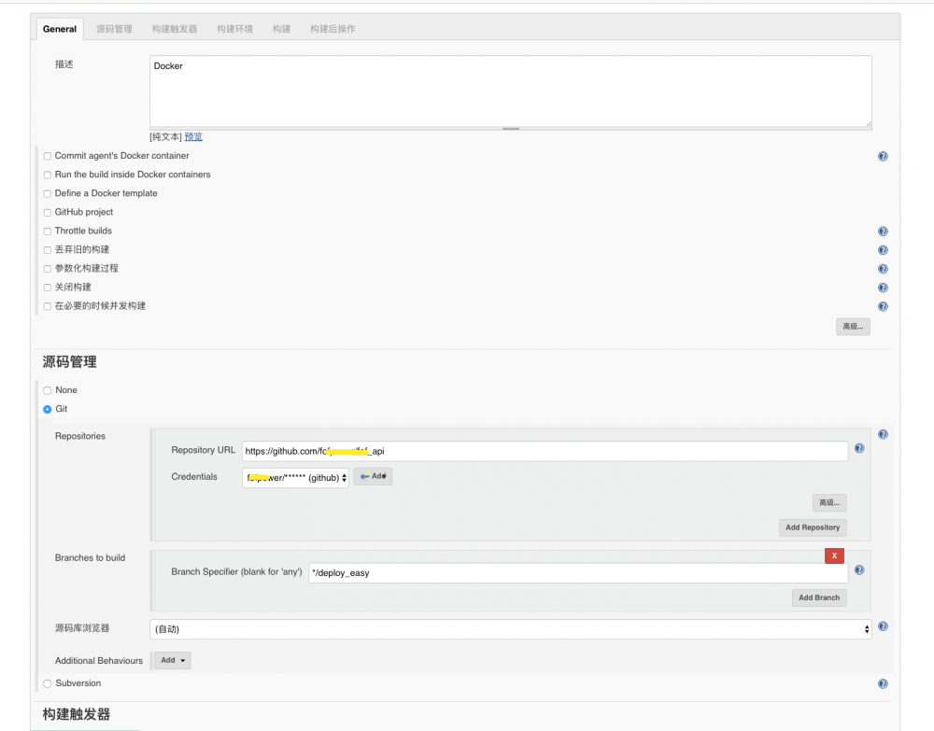Select Git source control radio
This screenshot has height=731, width=934.
coord(47,410)
